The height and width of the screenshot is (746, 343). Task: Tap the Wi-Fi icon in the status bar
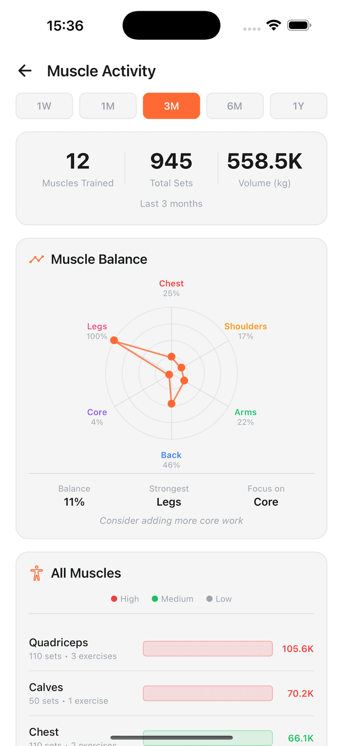tap(274, 25)
